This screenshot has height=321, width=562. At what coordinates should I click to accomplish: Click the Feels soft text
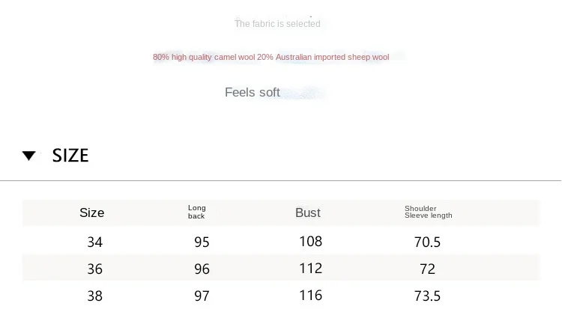pos(253,92)
